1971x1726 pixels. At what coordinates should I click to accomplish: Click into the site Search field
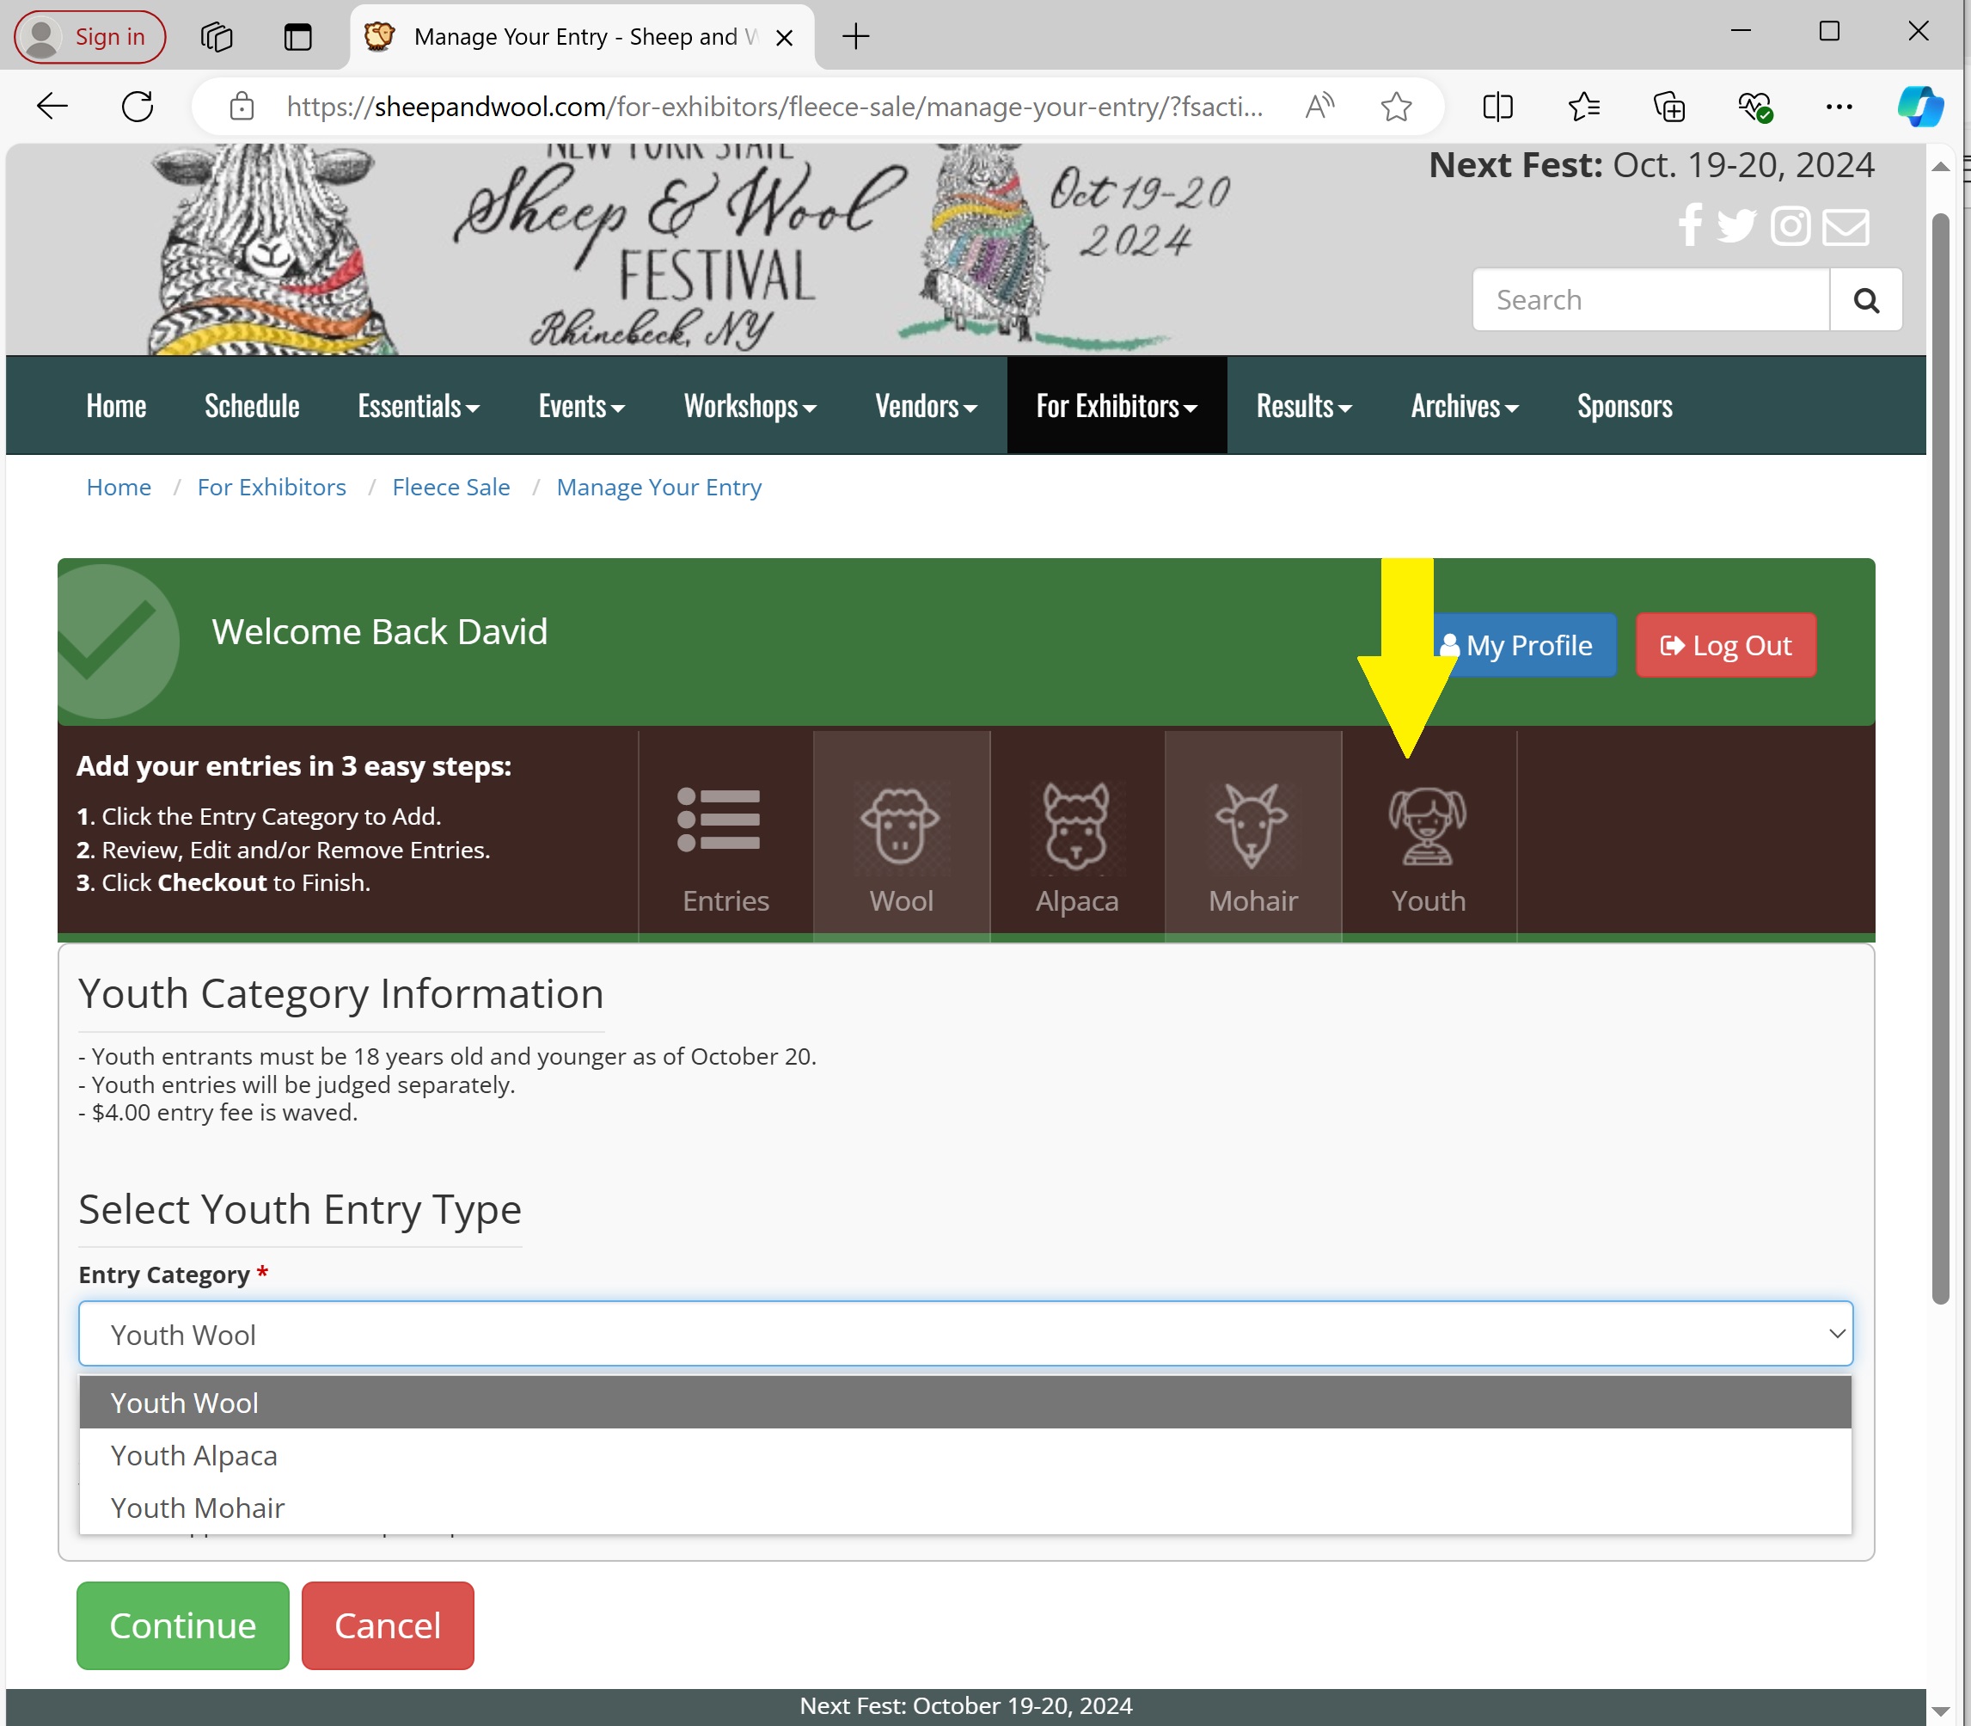pyautogui.click(x=1650, y=300)
